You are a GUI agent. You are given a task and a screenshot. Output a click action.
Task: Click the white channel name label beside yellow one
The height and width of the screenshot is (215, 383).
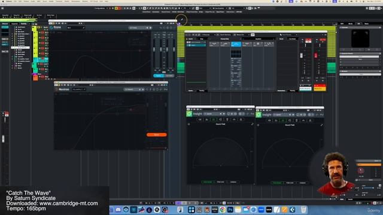pyautogui.click(x=306, y=89)
